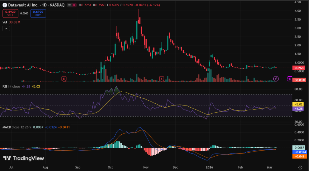Click the pink wavy data-status icon
The width and height of the screenshot is (309, 171).
tap(74, 5)
